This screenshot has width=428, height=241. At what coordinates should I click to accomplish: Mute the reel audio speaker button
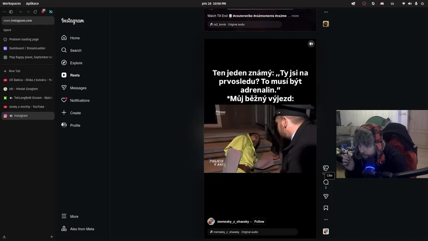coord(311,44)
